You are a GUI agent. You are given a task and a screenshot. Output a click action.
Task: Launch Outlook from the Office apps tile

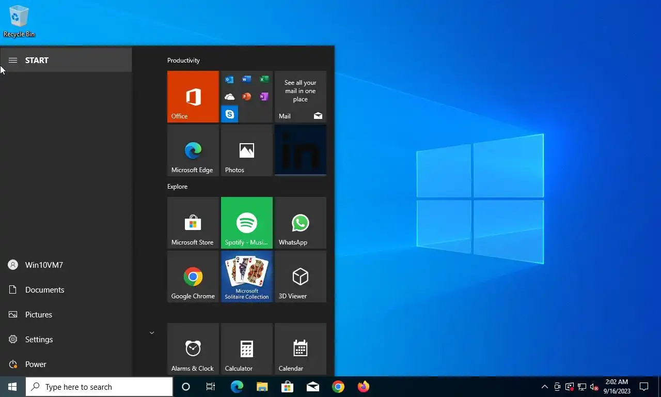coord(229,80)
